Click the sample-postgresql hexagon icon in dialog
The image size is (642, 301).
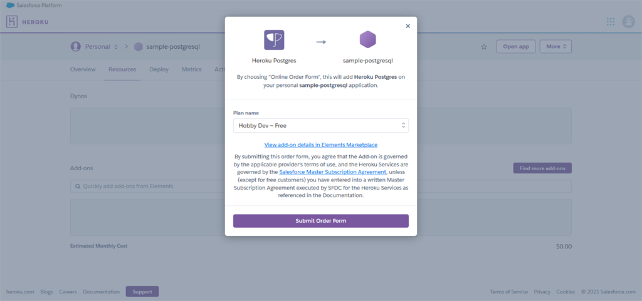(367, 39)
